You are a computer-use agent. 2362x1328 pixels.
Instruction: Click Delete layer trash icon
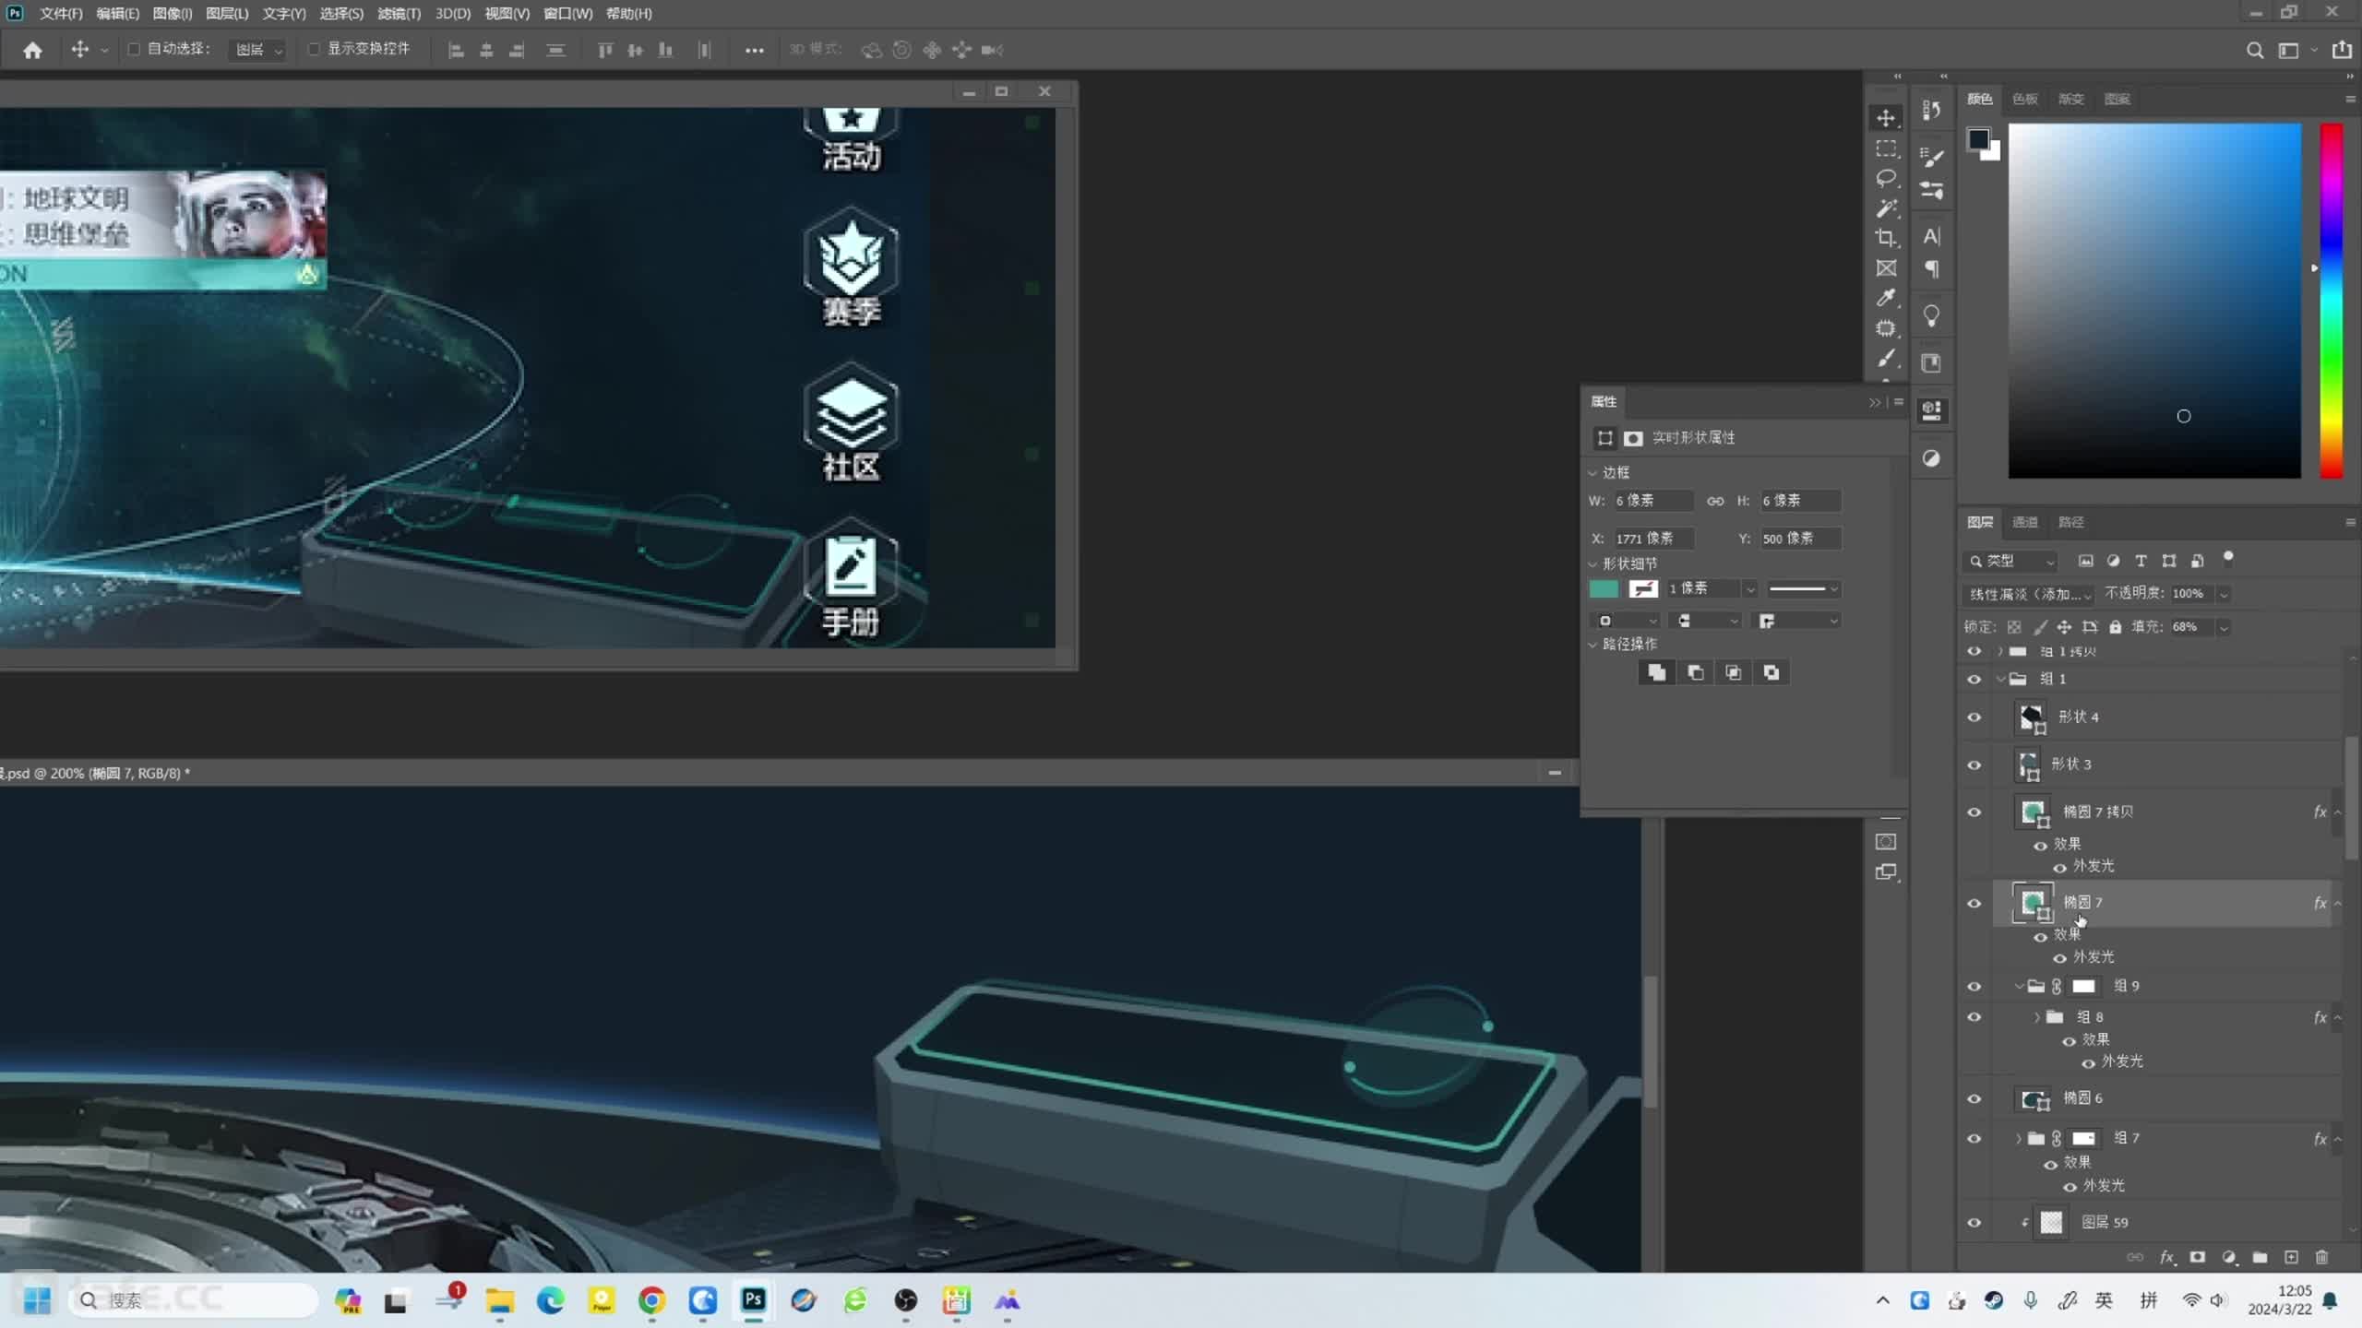[x=2322, y=1257]
